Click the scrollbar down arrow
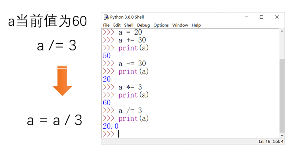The height and width of the screenshot is (155, 299). pos(282,135)
